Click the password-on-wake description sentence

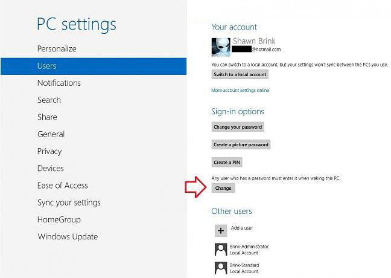(276, 178)
